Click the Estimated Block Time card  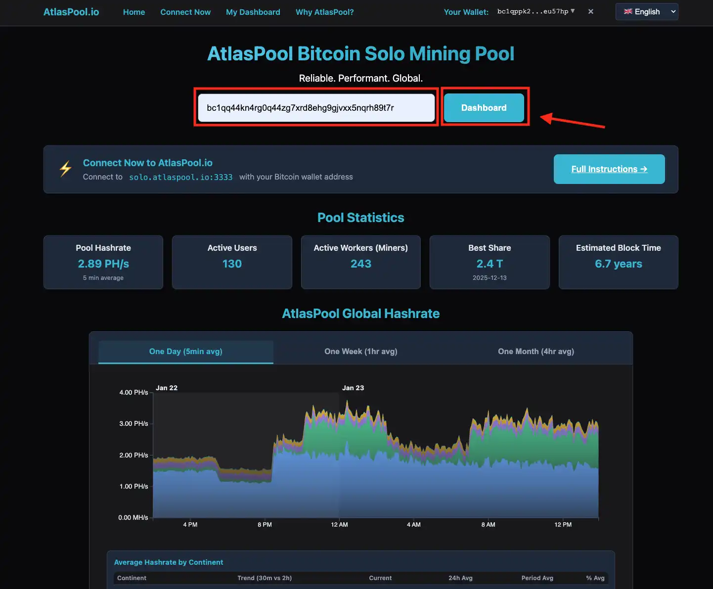click(619, 262)
